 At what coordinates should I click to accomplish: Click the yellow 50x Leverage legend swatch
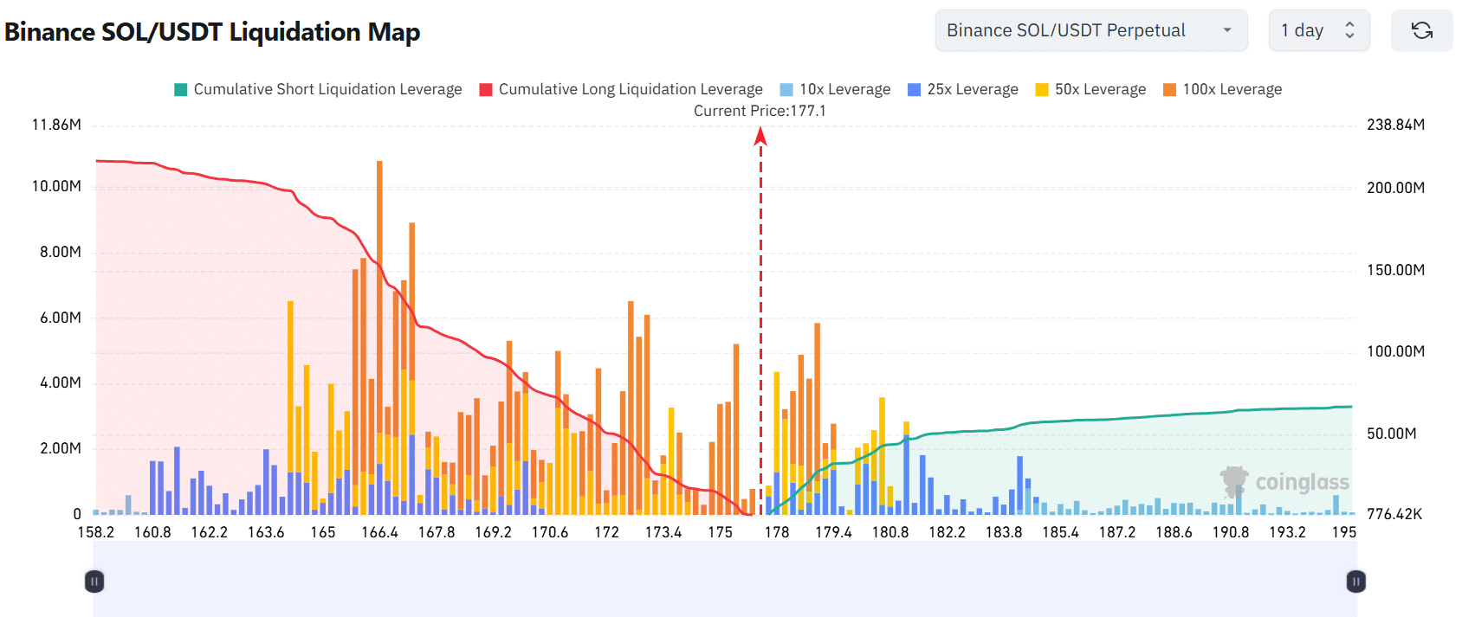(x=1042, y=90)
